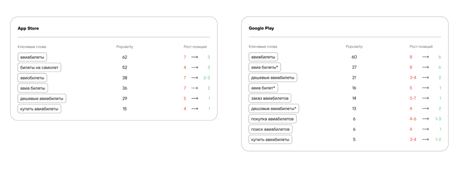Select the "заказ авиабилетов" keyword chip
460x169 pixels.
270,98
